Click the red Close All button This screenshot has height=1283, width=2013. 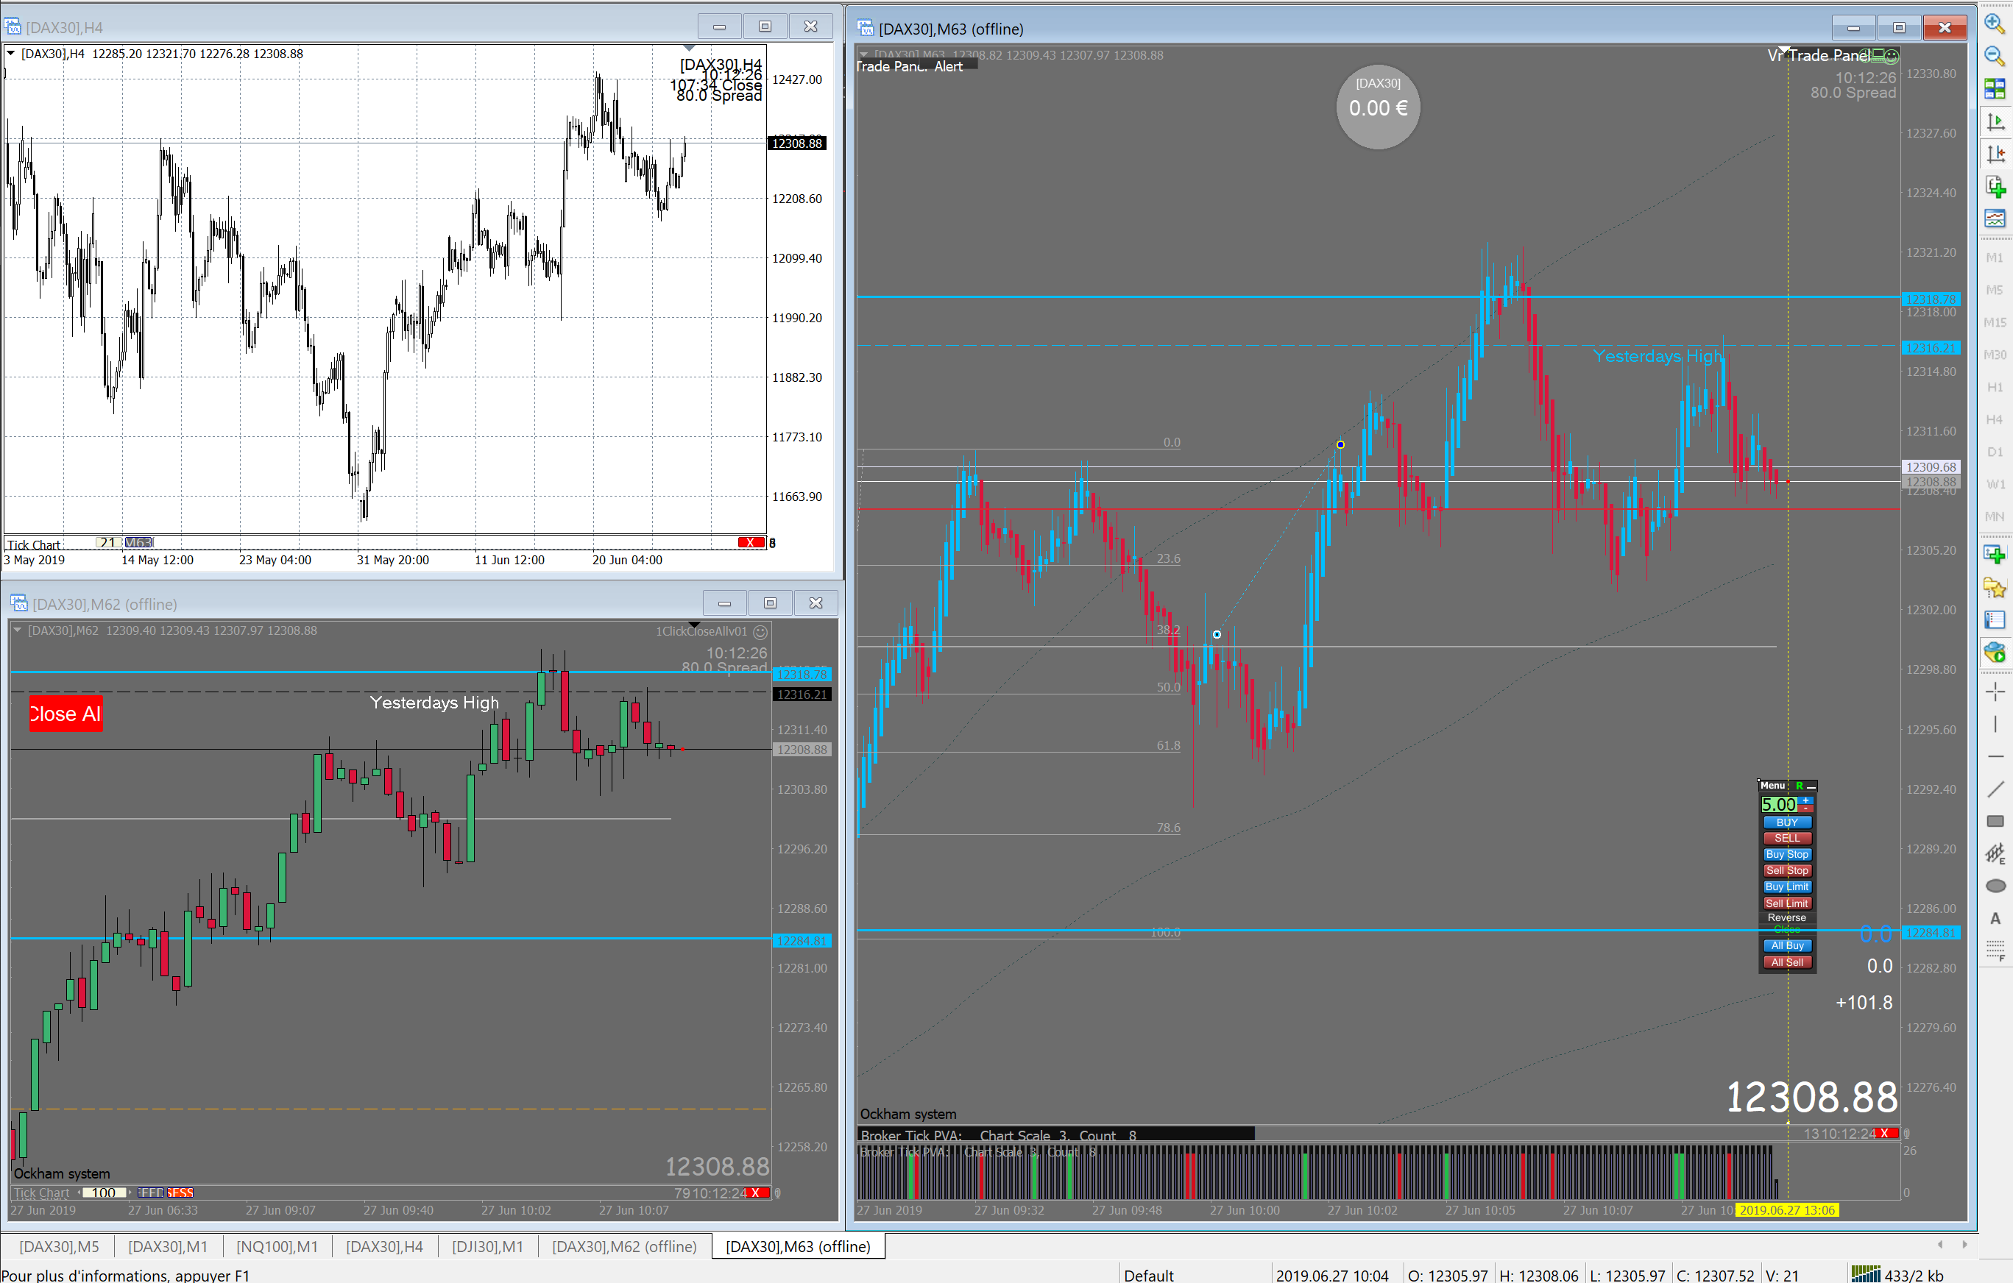(x=66, y=714)
